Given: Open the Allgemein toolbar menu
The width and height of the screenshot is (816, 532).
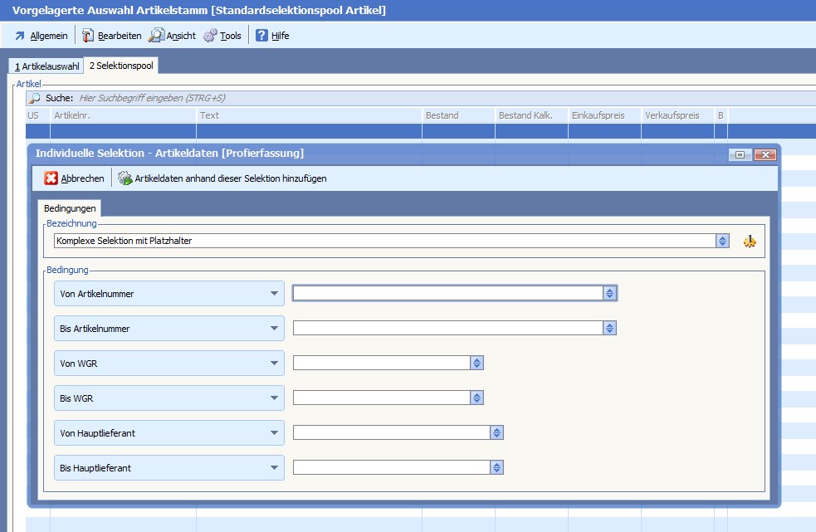Looking at the screenshot, I should pyautogui.click(x=42, y=36).
